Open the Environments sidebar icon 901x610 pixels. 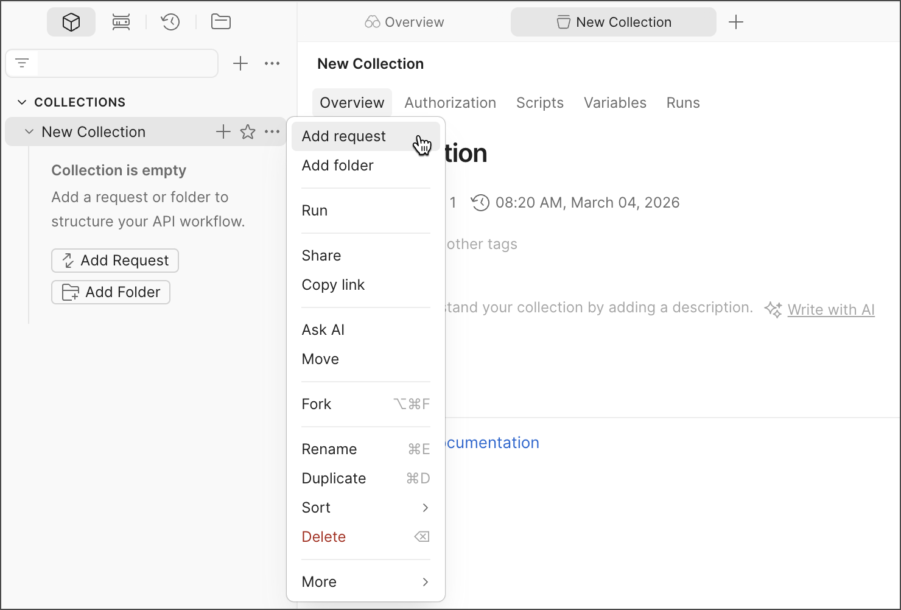click(x=121, y=23)
